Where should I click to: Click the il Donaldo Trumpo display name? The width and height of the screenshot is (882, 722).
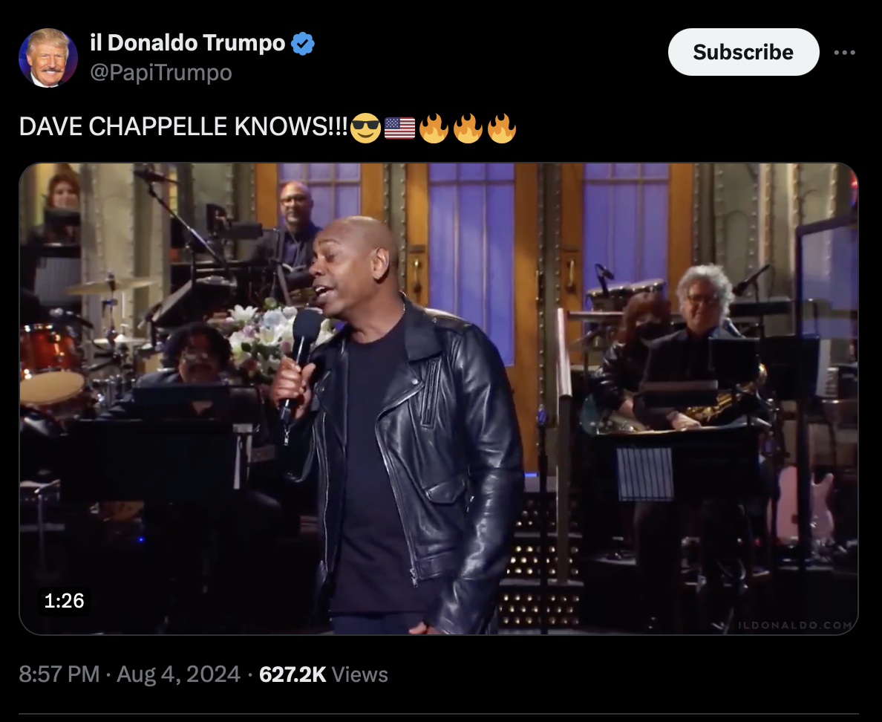(188, 43)
